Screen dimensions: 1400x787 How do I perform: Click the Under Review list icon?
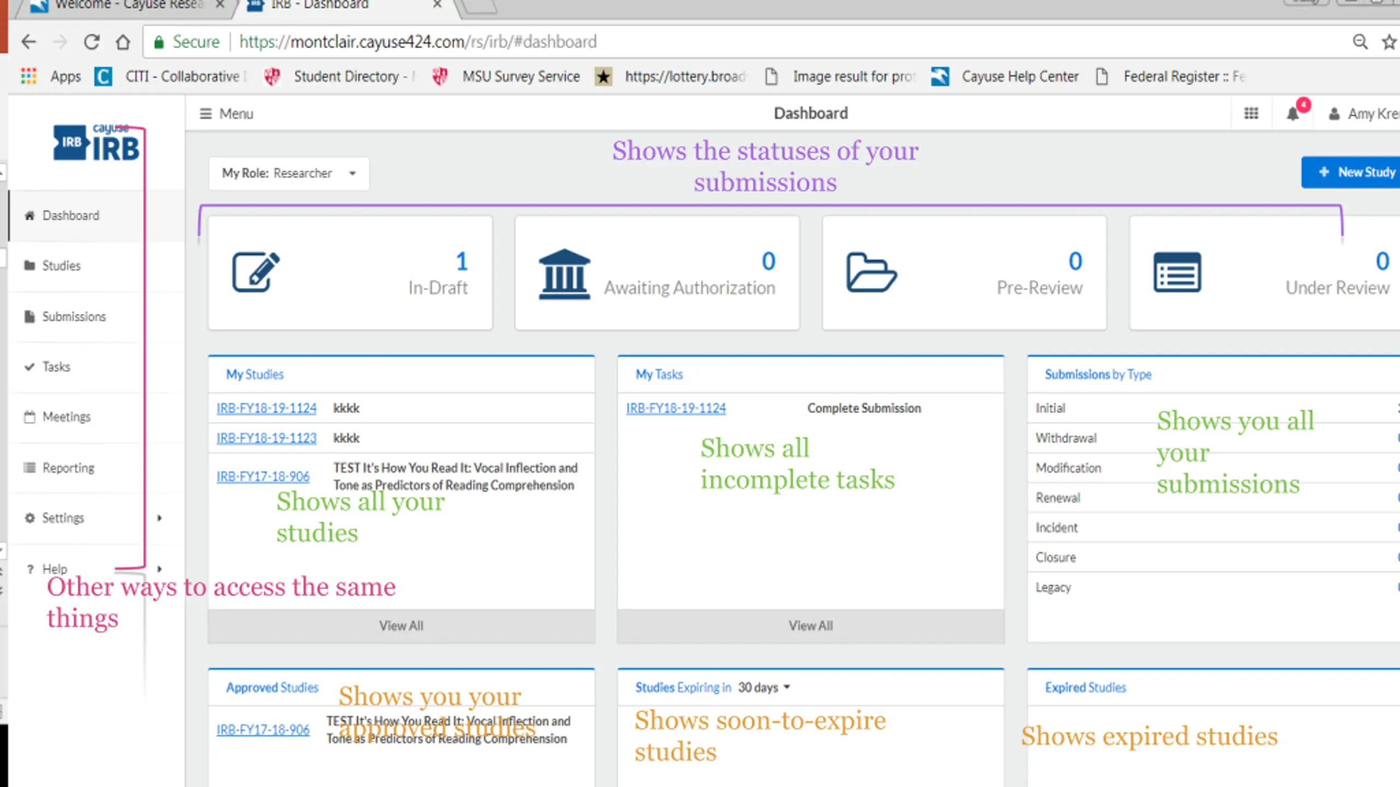pyautogui.click(x=1177, y=272)
